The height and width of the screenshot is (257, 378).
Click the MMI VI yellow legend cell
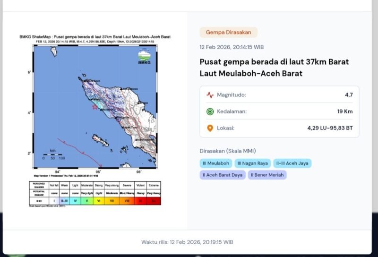99,201
